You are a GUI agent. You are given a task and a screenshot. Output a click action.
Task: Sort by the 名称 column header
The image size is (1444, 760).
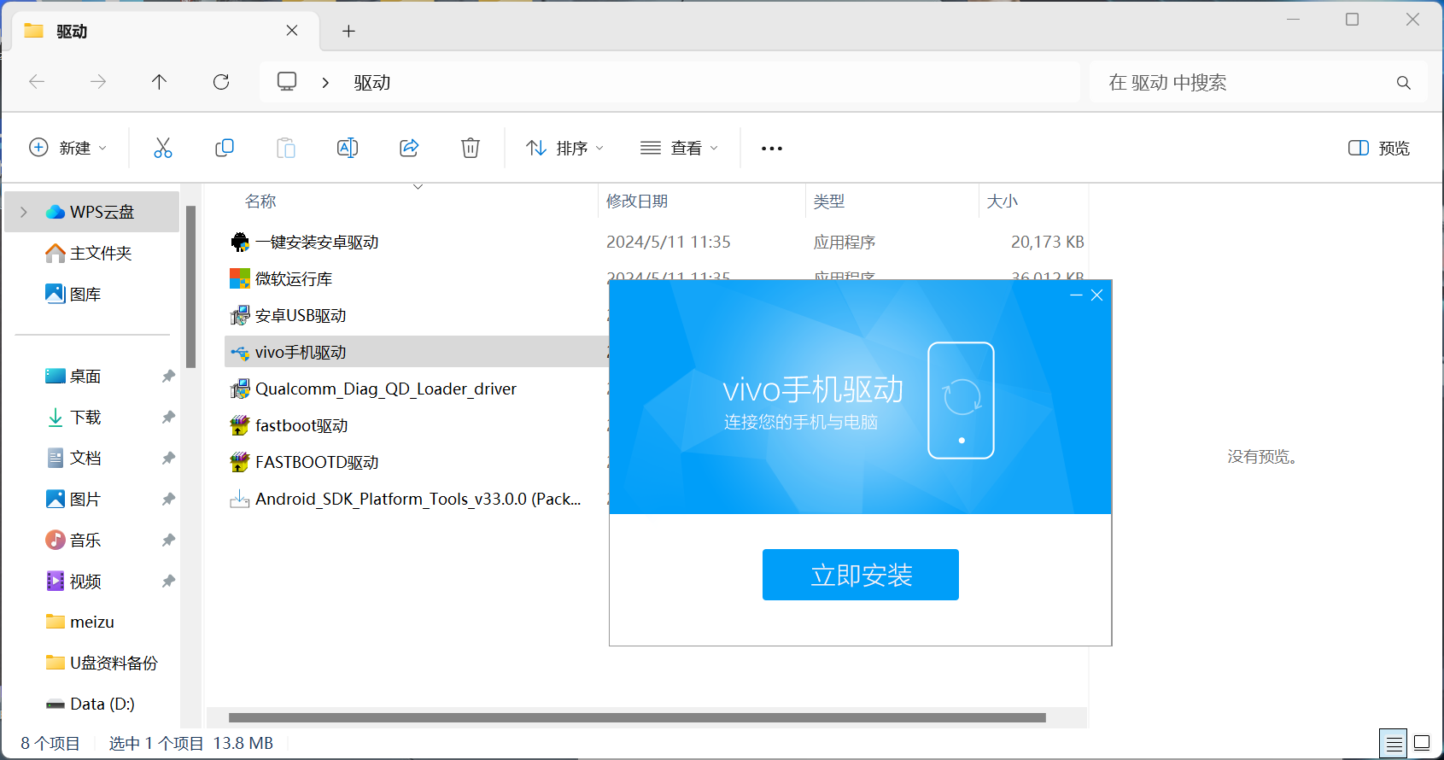point(260,202)
